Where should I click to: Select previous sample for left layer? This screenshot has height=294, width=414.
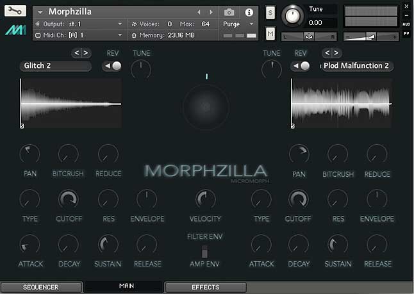[x=76, y=53]
